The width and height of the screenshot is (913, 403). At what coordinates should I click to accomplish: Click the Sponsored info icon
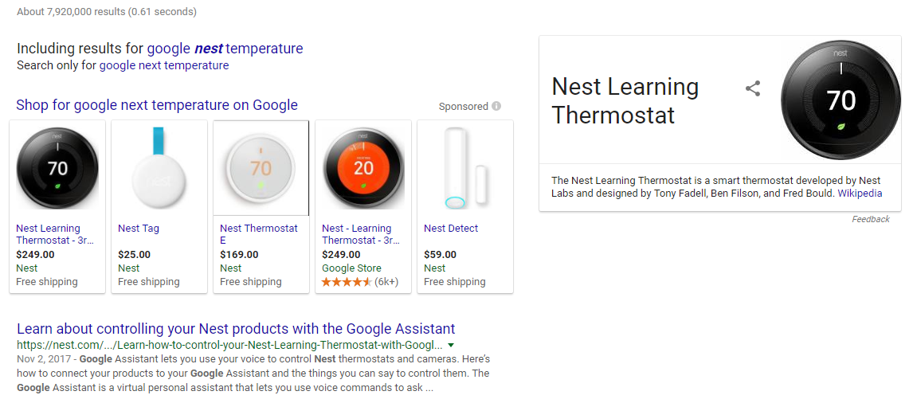[496, 106]
